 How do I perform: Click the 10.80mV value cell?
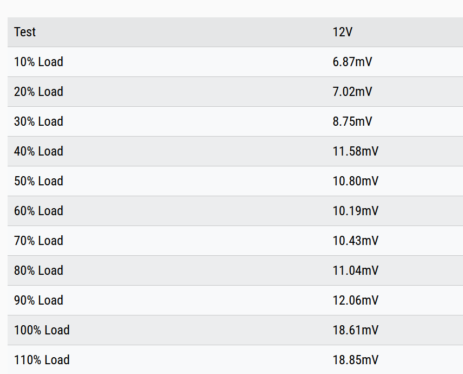click(356, 181)
